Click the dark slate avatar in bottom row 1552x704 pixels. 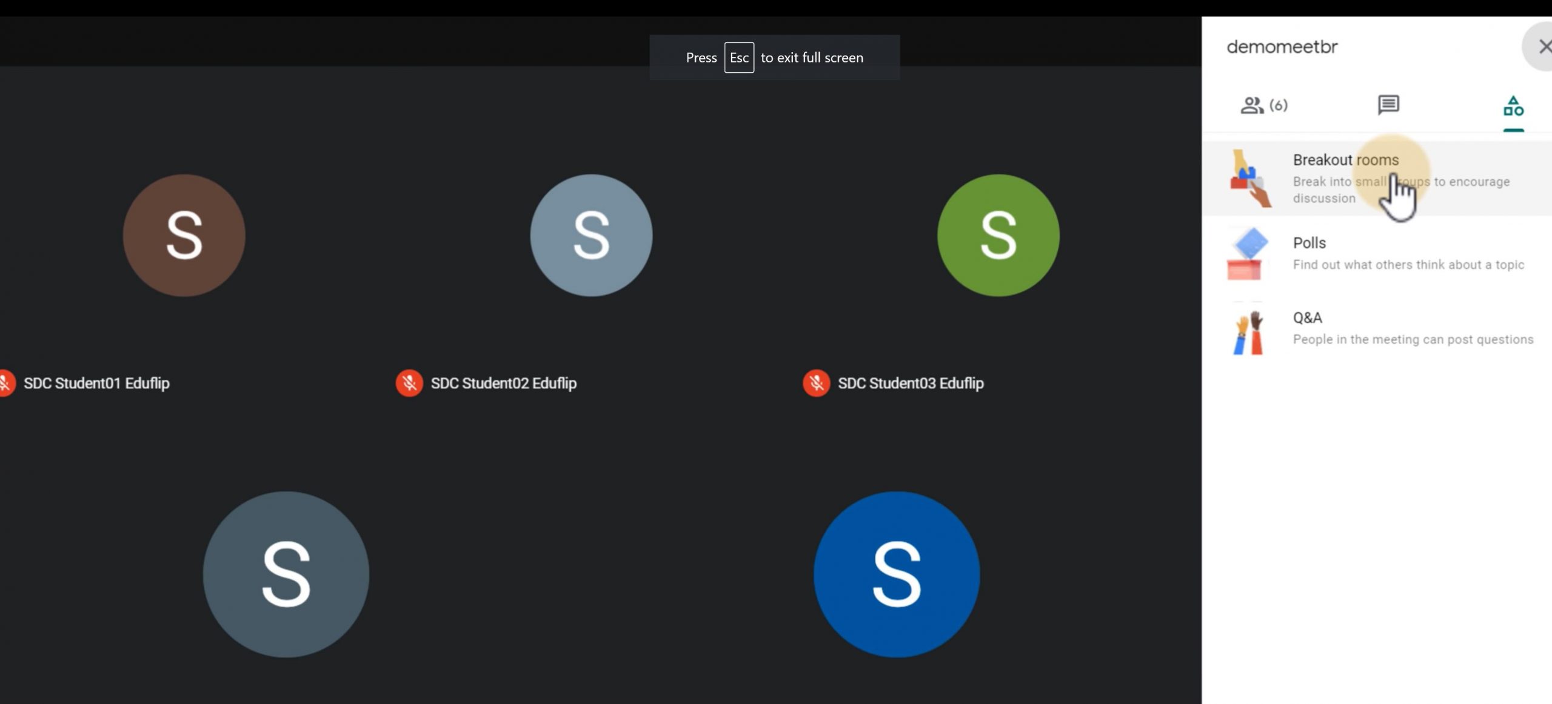(286, 574)
